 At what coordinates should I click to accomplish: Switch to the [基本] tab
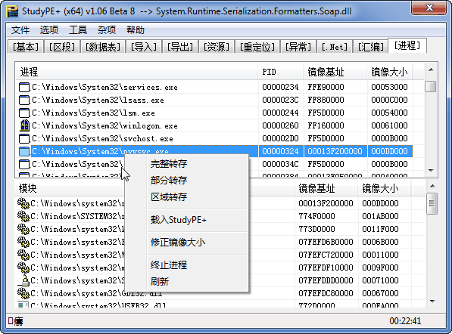[x=26, y=47]
